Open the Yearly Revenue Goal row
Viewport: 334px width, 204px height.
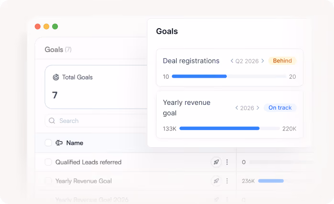(x=83, y=181)
